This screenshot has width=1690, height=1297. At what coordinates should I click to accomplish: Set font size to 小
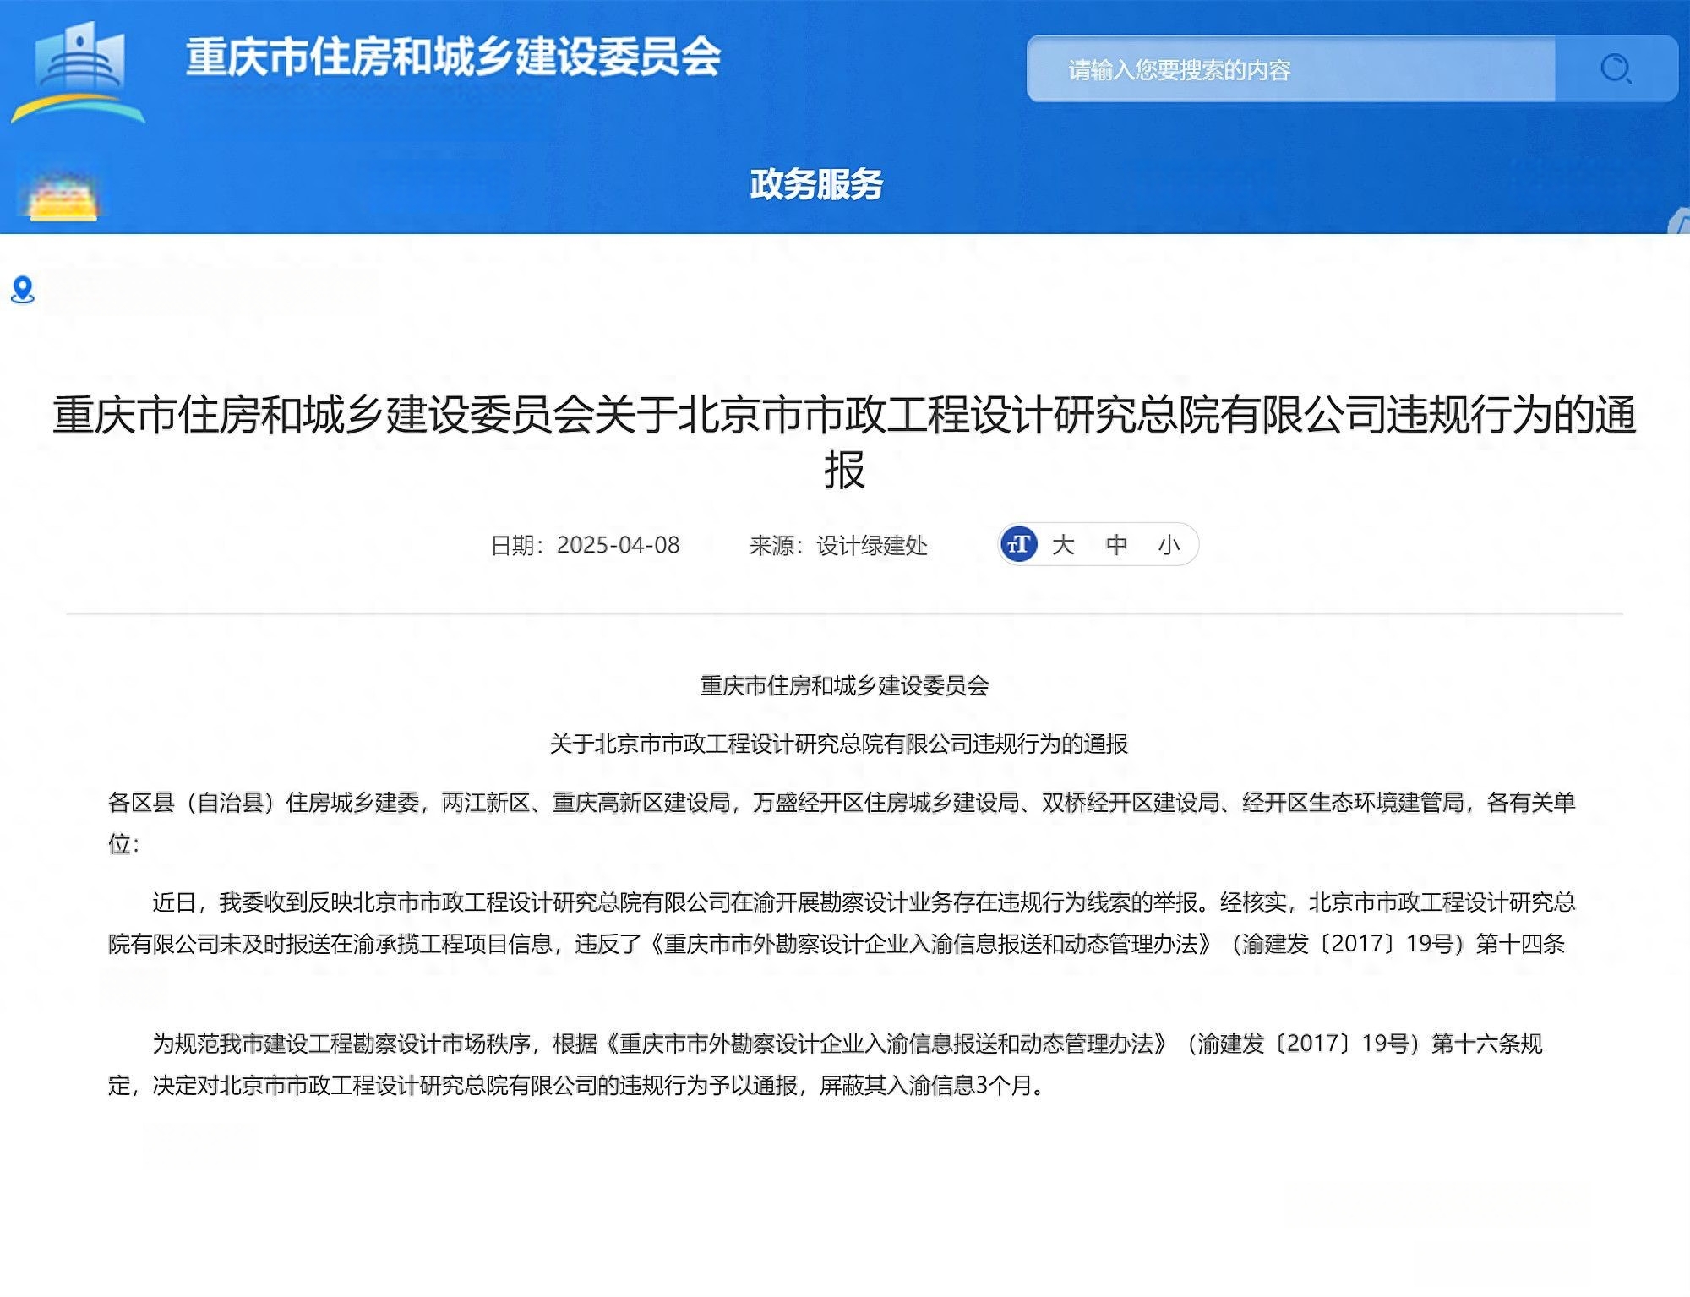click(1169, 545)
